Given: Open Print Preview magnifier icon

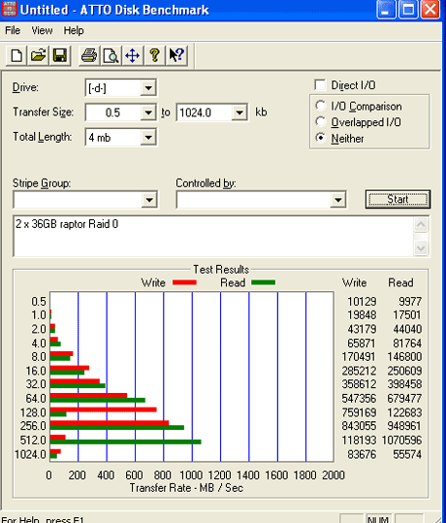Looking at the screenshot, I should [x=111, y=55].
